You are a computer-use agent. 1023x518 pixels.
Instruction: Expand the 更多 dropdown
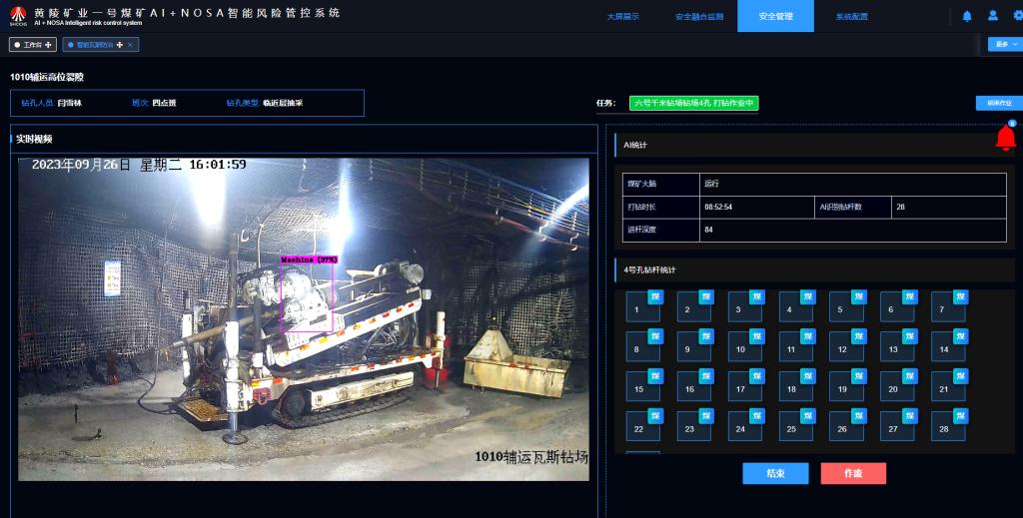(x=1002, y=44)
